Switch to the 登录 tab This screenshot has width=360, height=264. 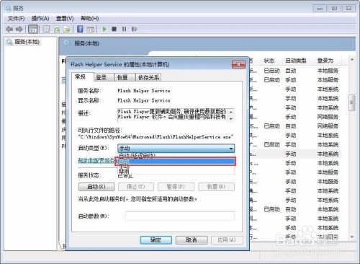pos(101,77)
